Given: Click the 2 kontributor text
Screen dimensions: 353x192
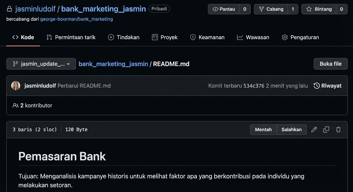Looking at the screenshot, I should (x=36, y=105).
